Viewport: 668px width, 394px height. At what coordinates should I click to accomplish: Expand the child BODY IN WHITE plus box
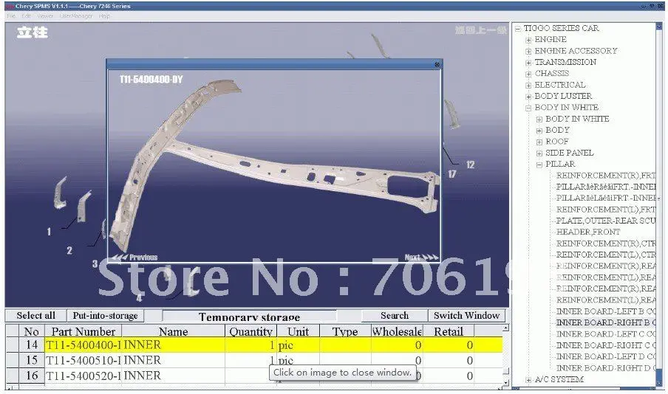pos(539,120)
